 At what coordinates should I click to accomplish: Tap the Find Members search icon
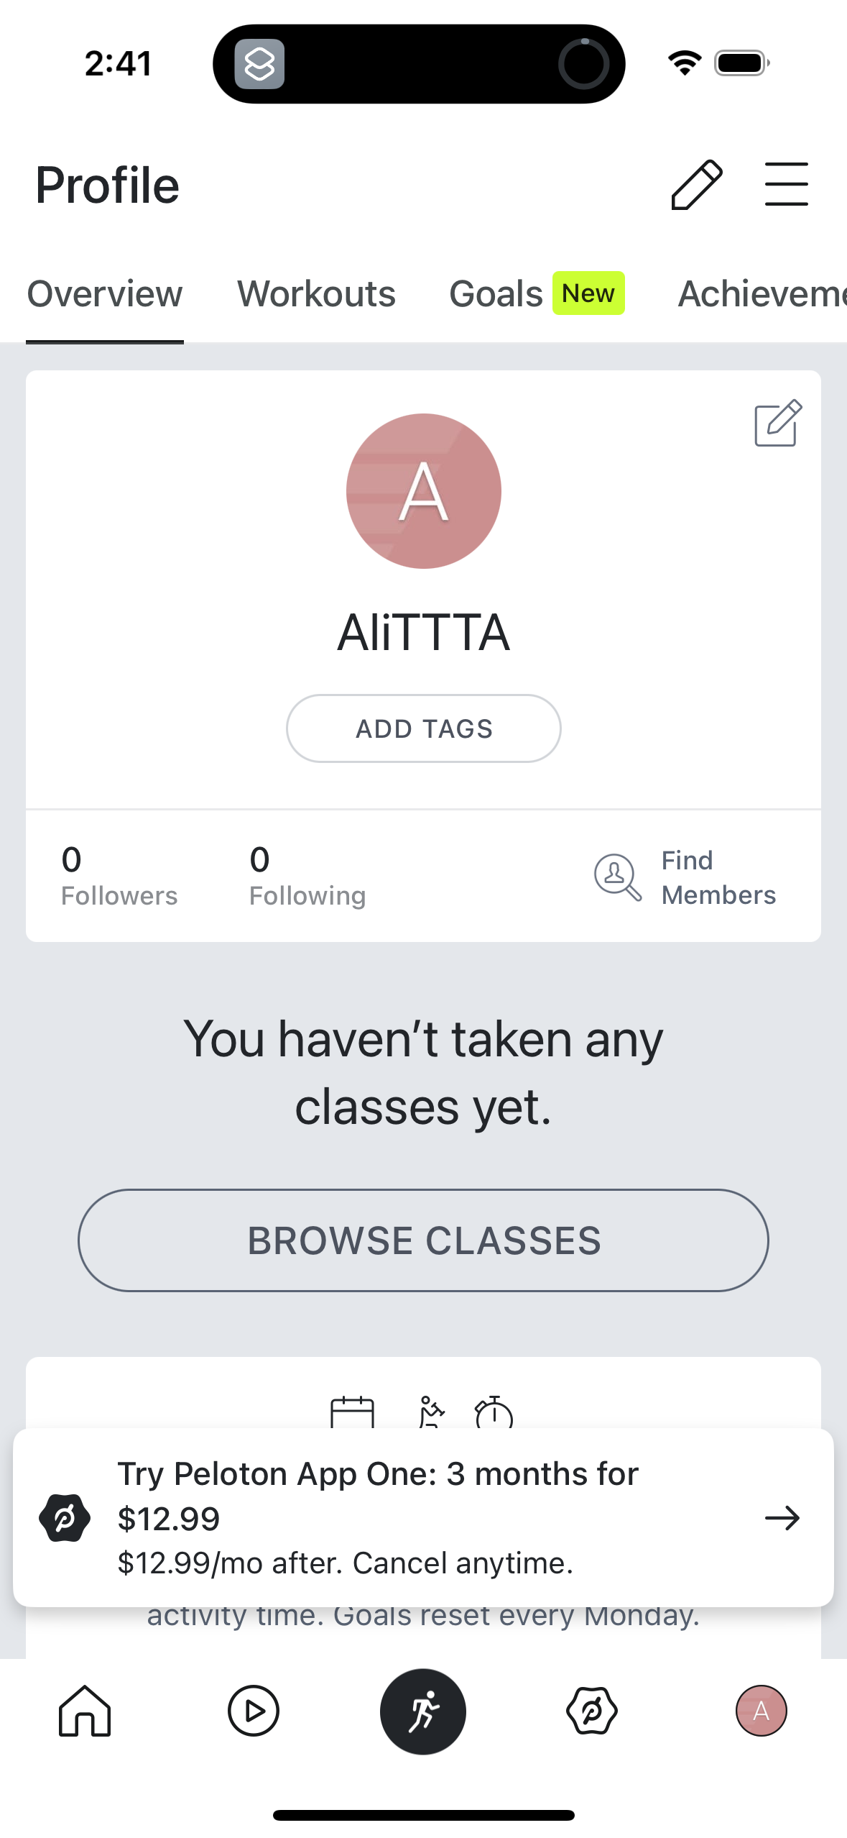(617, 877)
